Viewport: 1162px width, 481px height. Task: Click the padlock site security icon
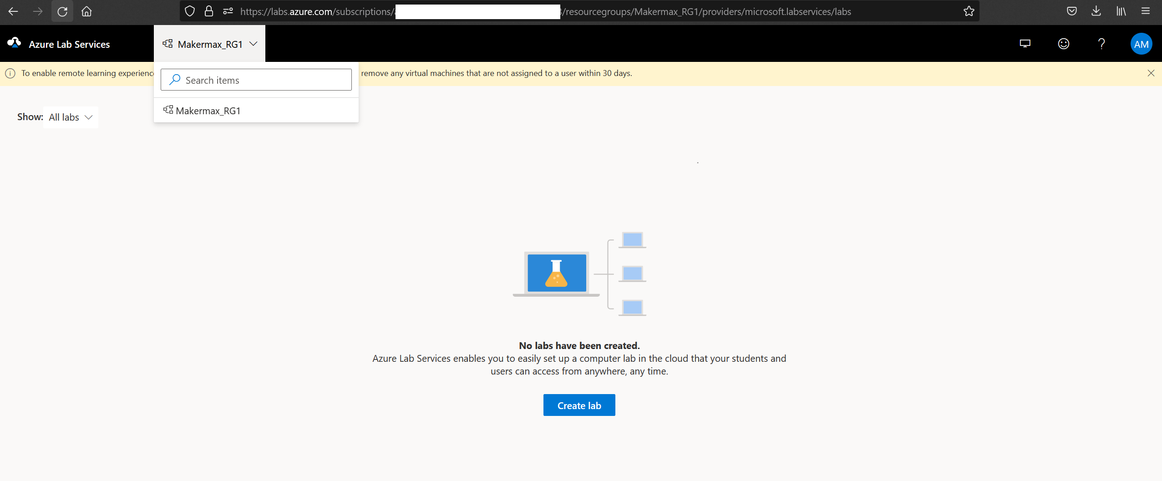pos(209,11)
